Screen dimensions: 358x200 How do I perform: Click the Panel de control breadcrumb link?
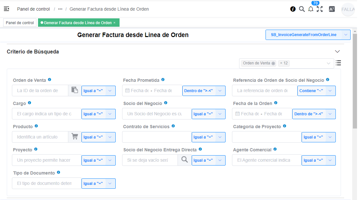point(34,9)
